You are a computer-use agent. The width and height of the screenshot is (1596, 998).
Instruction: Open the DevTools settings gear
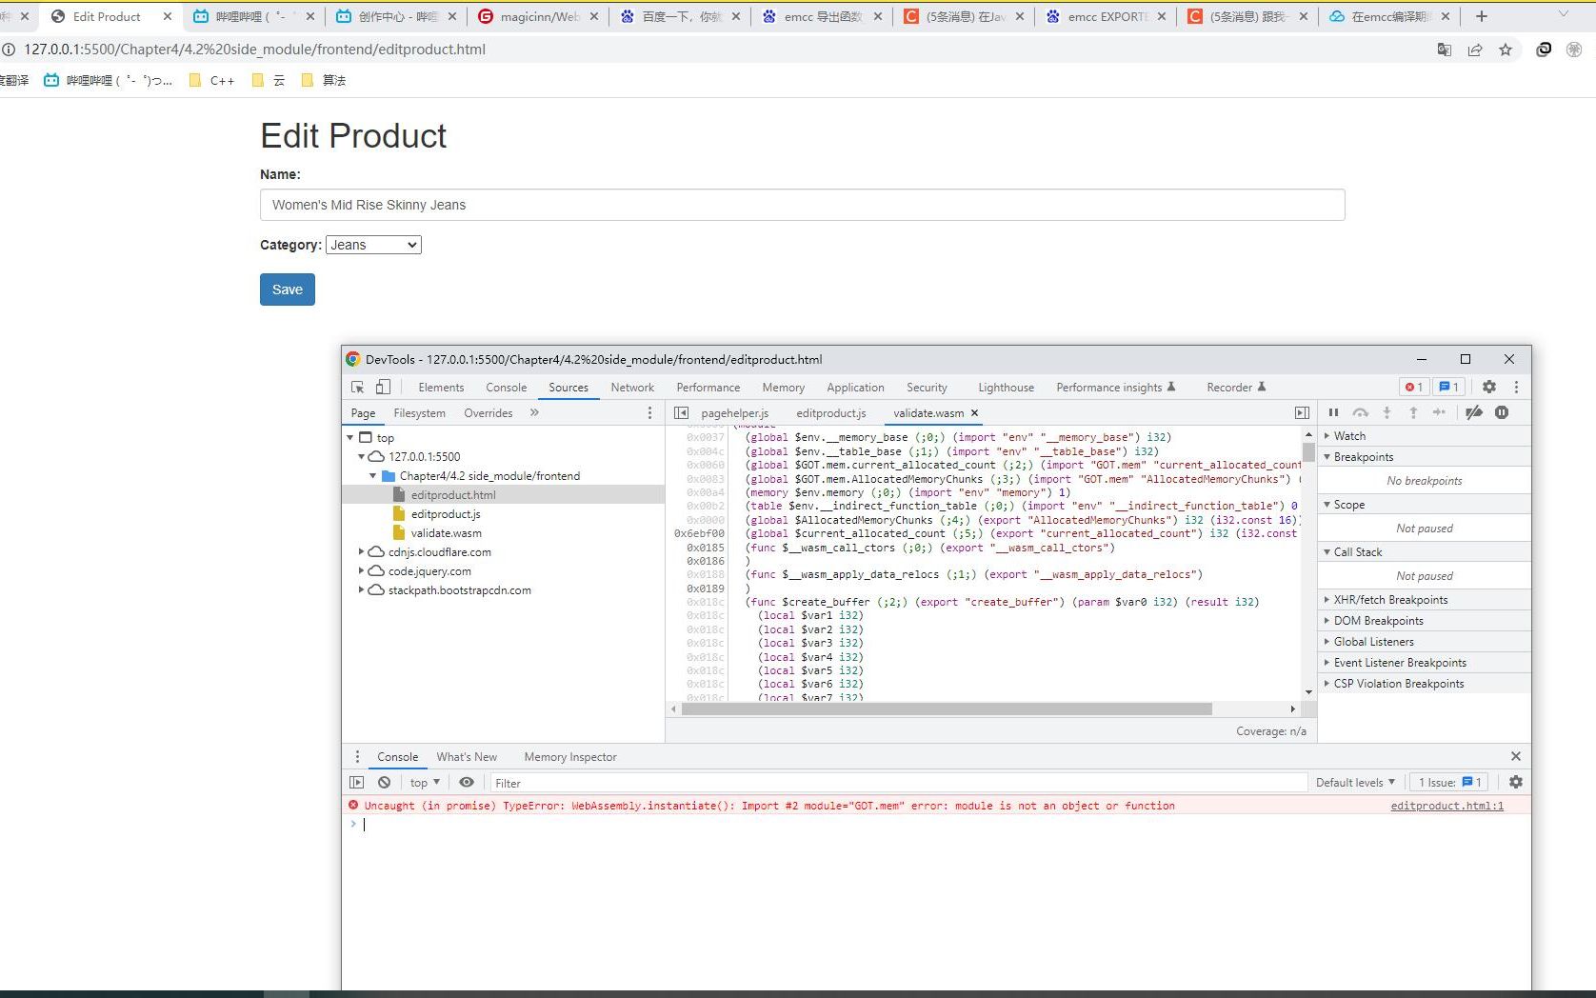(x=1489, y=387)
